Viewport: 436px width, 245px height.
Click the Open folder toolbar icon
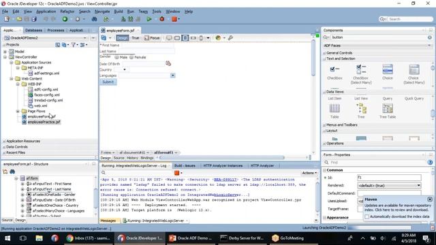pos(19,19)
